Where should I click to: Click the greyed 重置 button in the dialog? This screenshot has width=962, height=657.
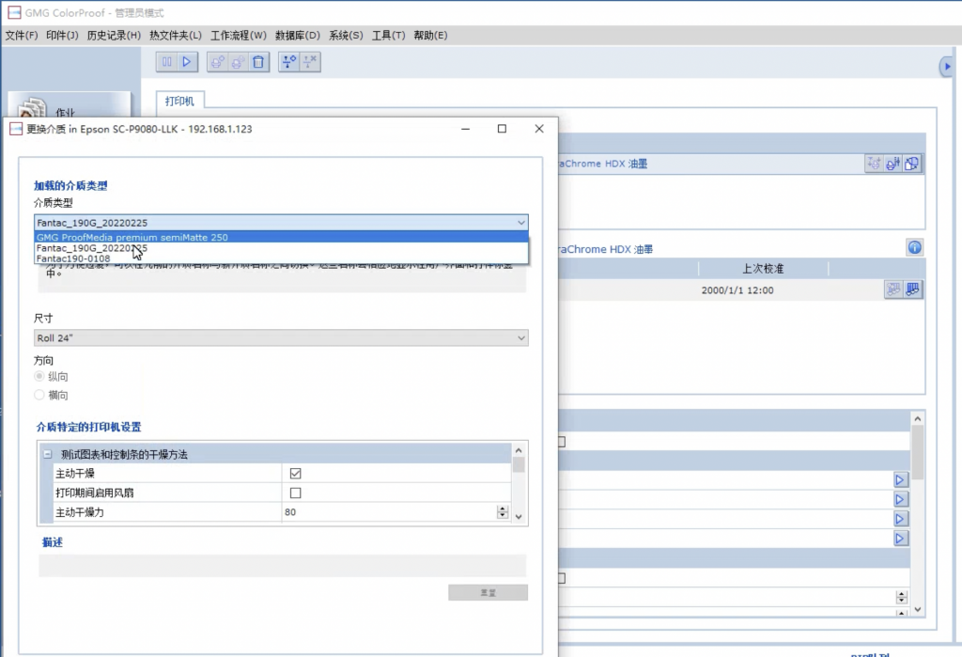pos(488,592)
